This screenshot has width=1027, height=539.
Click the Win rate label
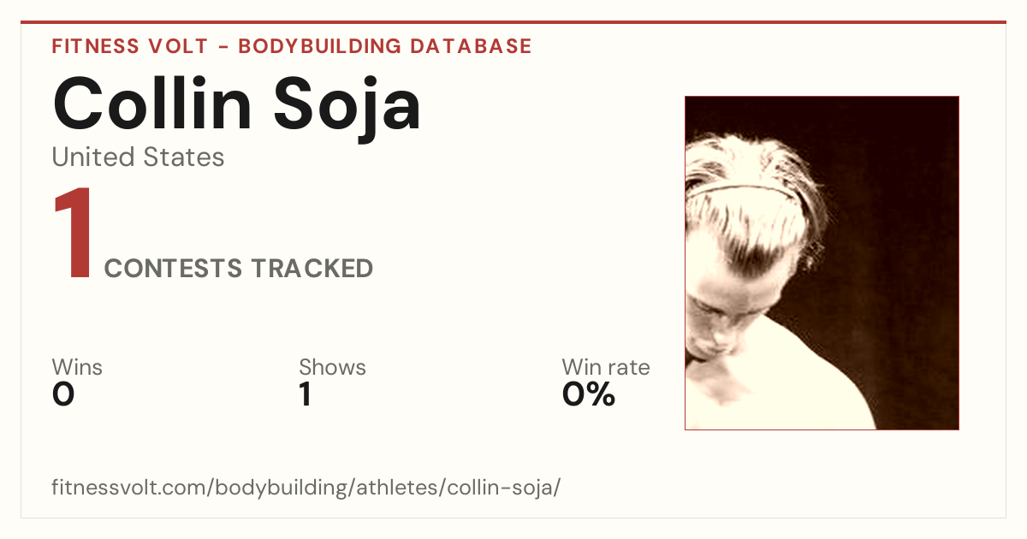tap(606, 368)
